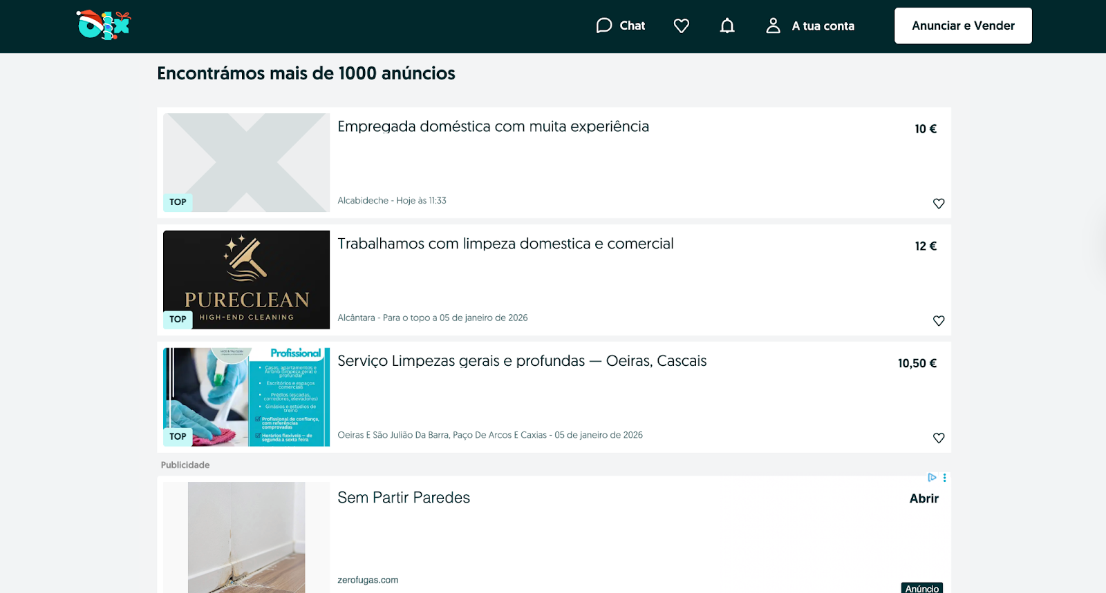The image size is (1106, 593).
Task: Open Serviço Limpezas gerais e profundas listing
Action: pyautogui.click(x=521, y=362)
